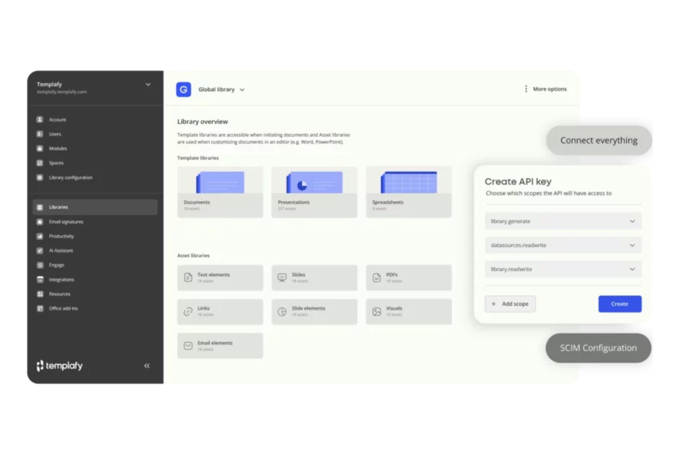Open the Documents template library card
Viewport: 677px width, 451px height.
tap(220, 192)
